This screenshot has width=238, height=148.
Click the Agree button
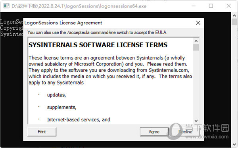[x=154, y=132]
